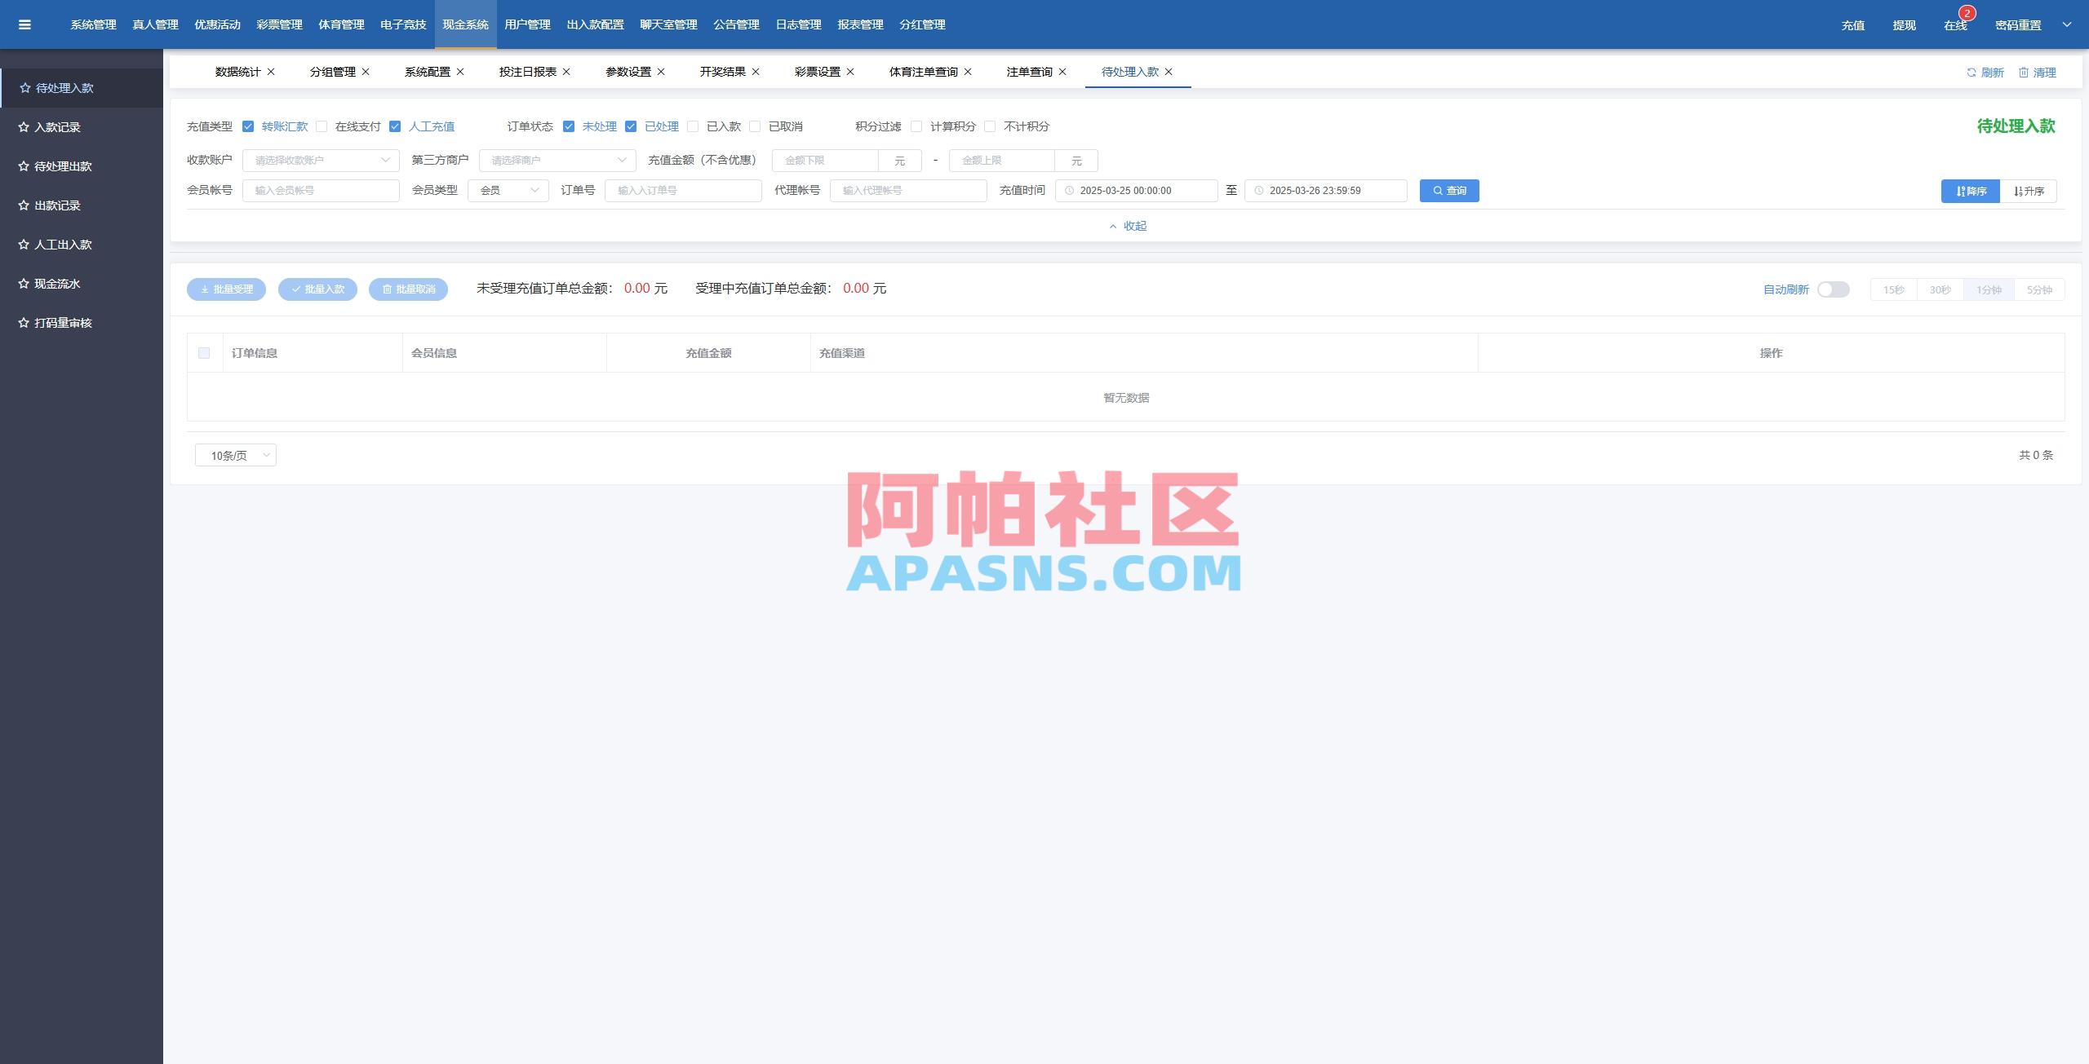Screen dimensions: 2089x1064
Task: Click the 刷新 refresh icon
Action: click(x=1973, y=72)
